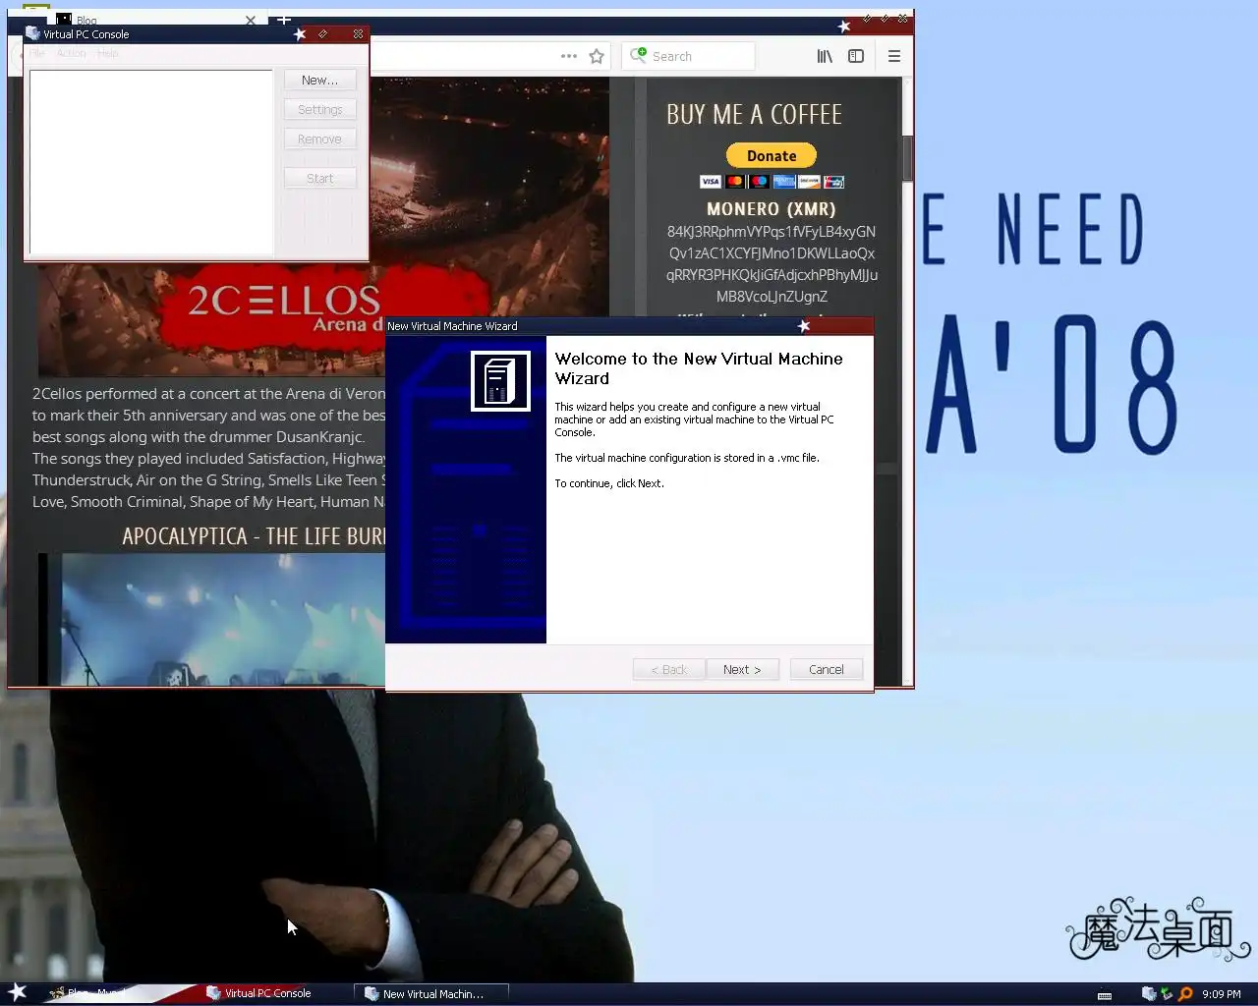The image size is (1258, 1006).
Task: Click the keyboard tray icon on taskbar
Action: tap(1105, 994)
